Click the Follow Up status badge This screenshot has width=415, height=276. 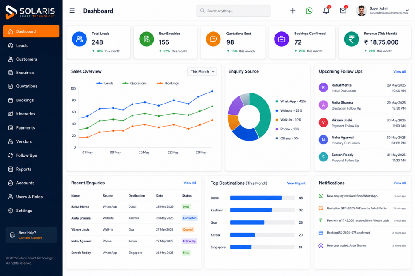tap(189, 241)
